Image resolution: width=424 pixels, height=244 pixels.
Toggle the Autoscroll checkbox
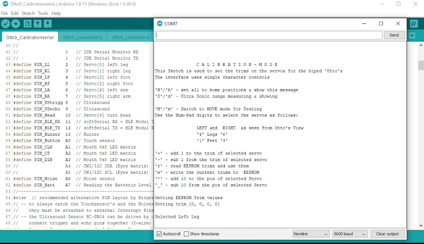coord(159,234)
